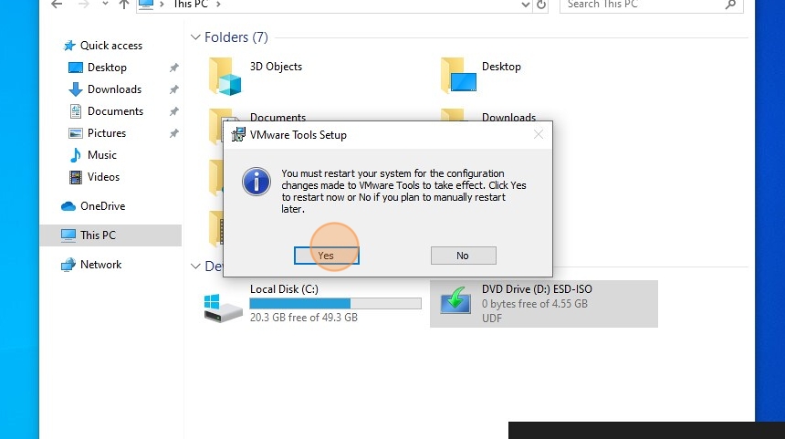Select the DVD Drive (D:) icon
785x439 pixels.
click(455, 301)
